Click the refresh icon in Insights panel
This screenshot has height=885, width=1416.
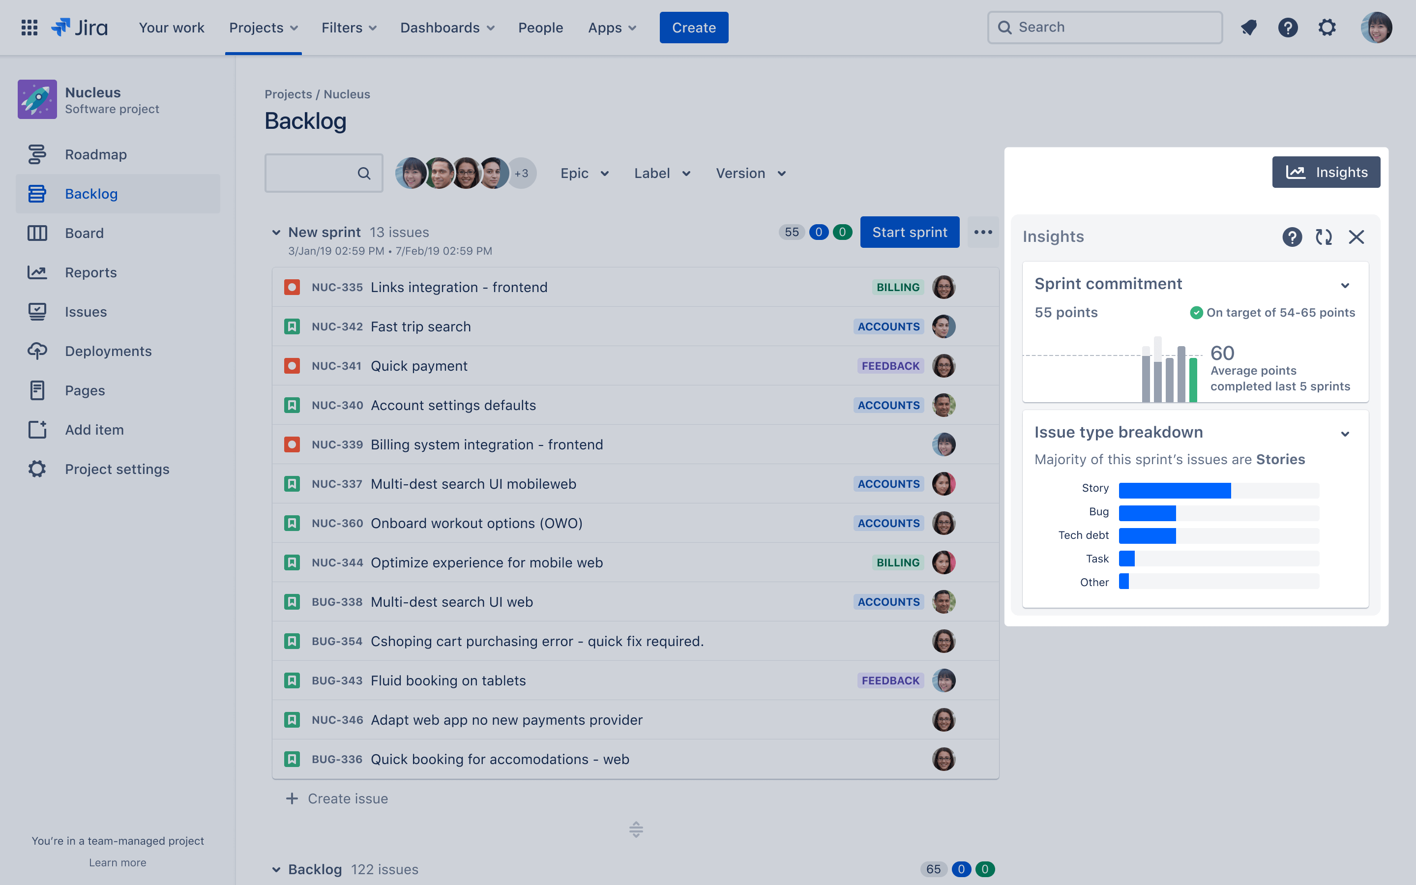click(1323, 236)
